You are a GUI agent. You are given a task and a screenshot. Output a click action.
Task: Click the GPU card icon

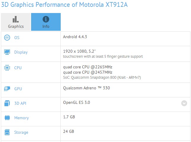pyautogui.click(x=7, y=89)
